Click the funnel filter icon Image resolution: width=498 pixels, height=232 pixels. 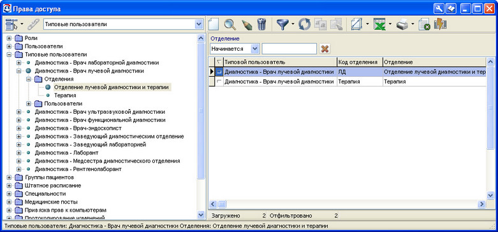tap(282, 24)
